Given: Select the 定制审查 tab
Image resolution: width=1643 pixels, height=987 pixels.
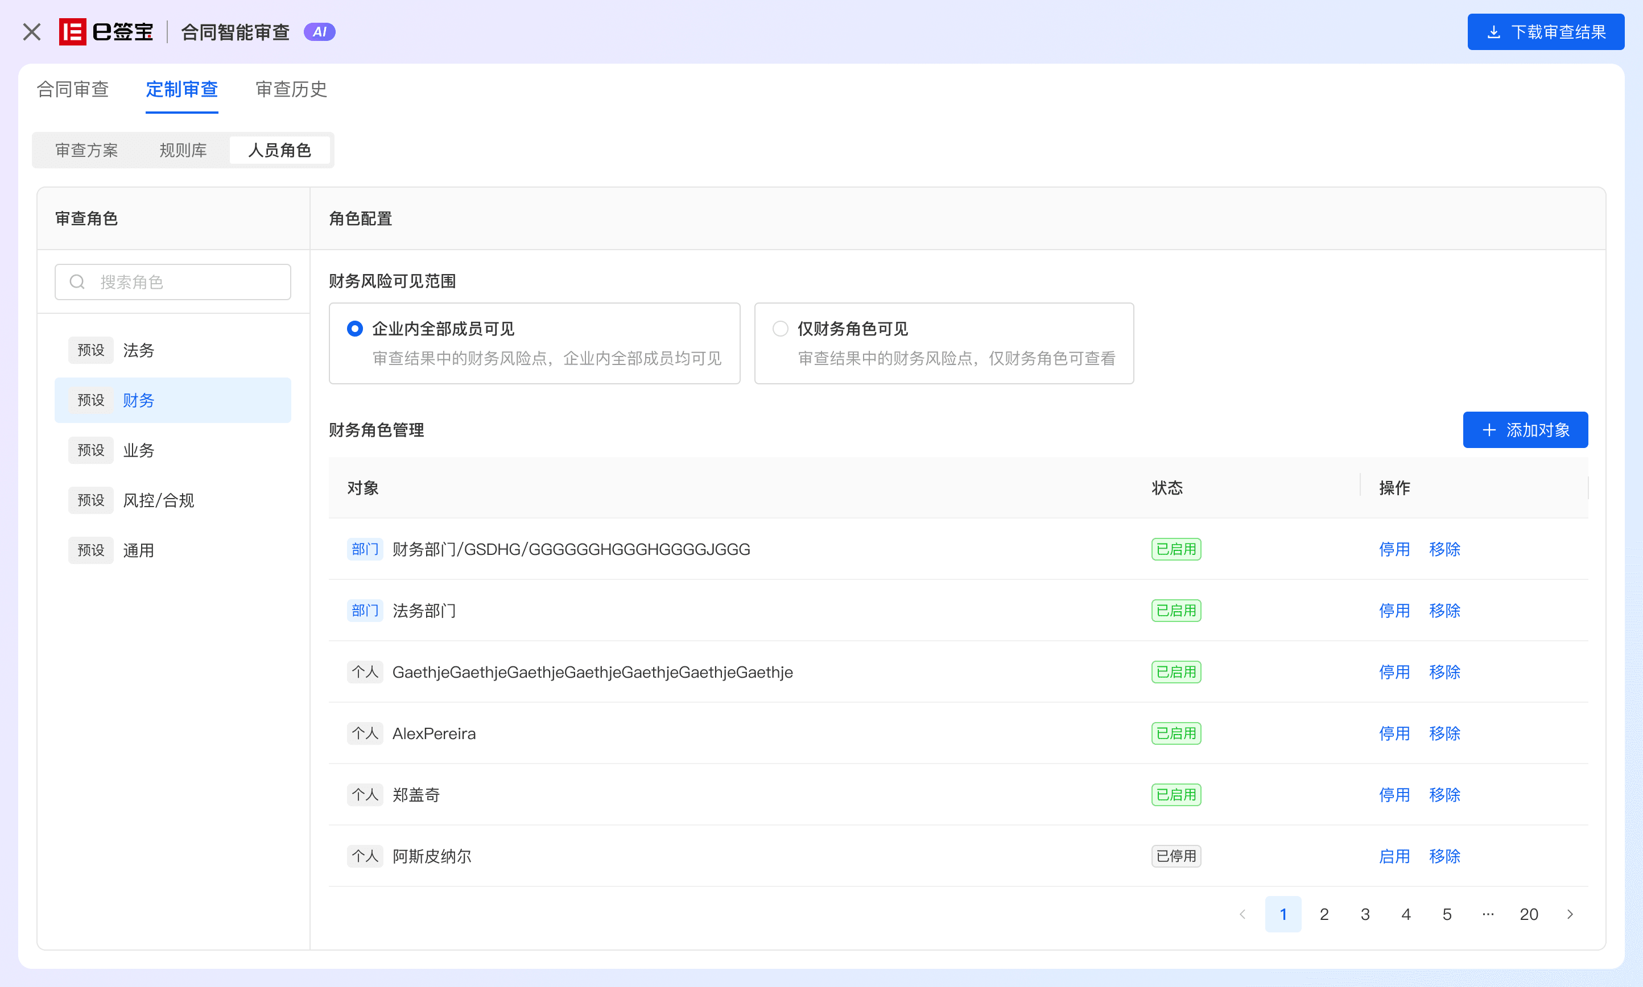Looking at the screenshot, I should point(181,89).
